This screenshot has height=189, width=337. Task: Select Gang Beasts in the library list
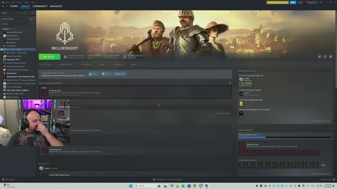coord(11,73)
